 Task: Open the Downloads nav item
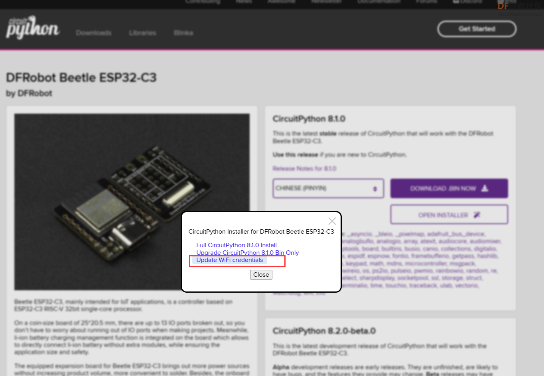94,33
